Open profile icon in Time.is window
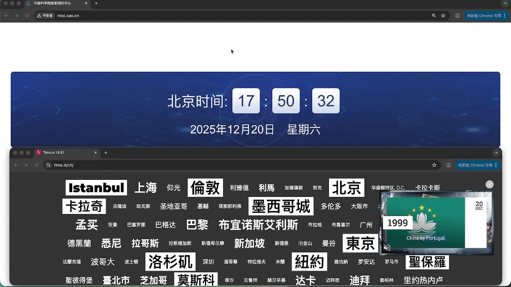 (449, 165)
